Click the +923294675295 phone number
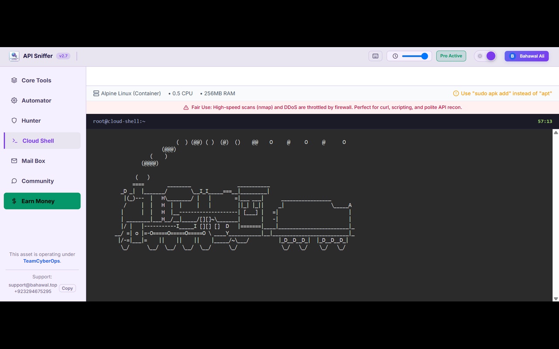This screenshot has width=559, height=349. coord(33,291)
